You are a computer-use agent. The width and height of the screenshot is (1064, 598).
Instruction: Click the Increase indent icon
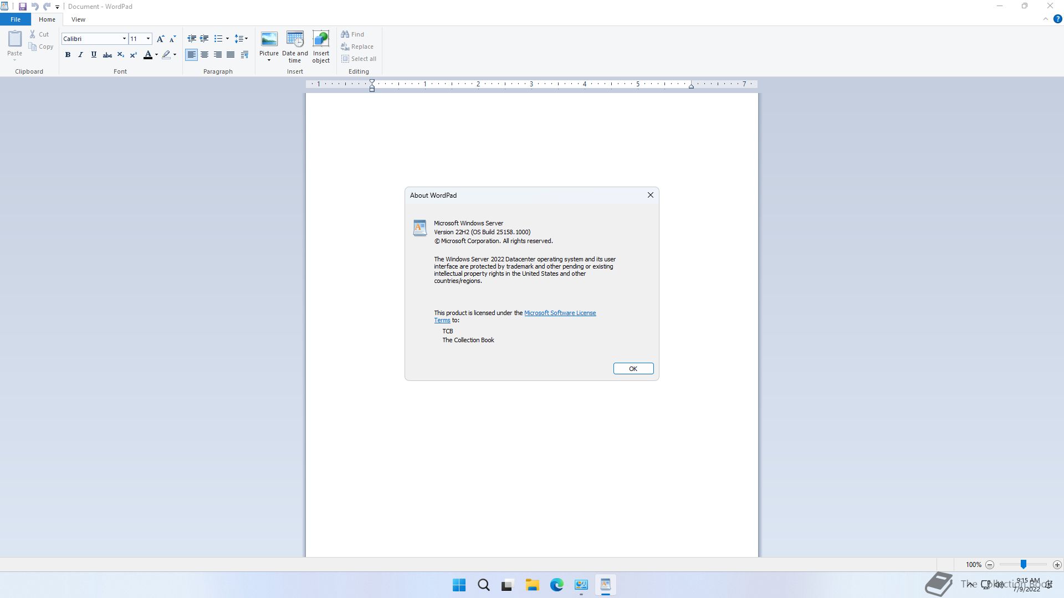[x=204, y=39]
